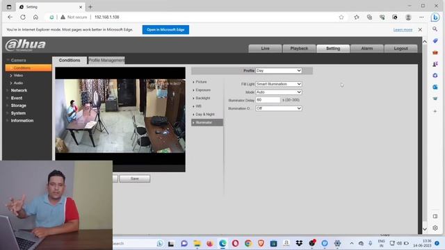Image resolution: width=445 pixels, height=250 pixels.
Task: Launch Opera from the taskbar
Action: click(235, 243)
